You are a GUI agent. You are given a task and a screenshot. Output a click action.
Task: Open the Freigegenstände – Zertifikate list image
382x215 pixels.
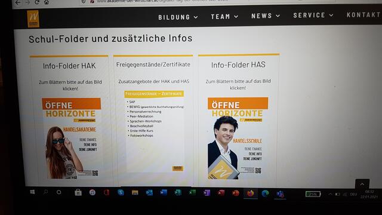pos(154,131)
